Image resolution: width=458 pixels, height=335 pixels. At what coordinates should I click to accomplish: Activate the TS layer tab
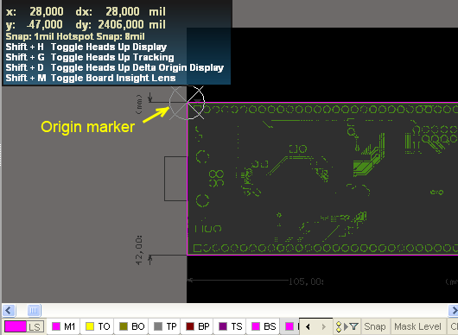(231, 326)
